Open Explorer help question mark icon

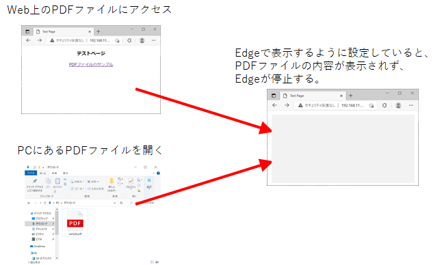(x=159, y=173)
